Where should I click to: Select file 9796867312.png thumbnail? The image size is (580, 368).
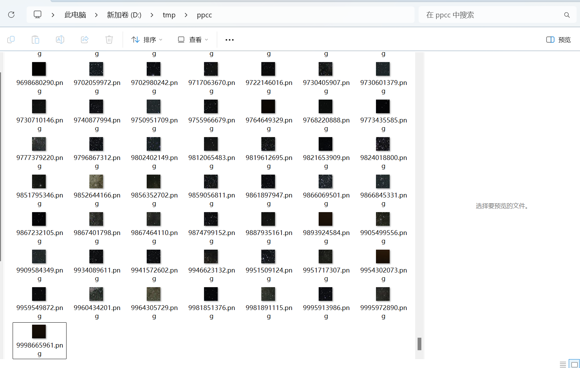pyautogui.click(x=96, y=144)
